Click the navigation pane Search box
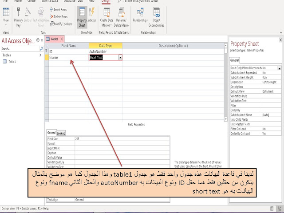Viewport: 284px width, 213px height. click(x=20, y=48)
